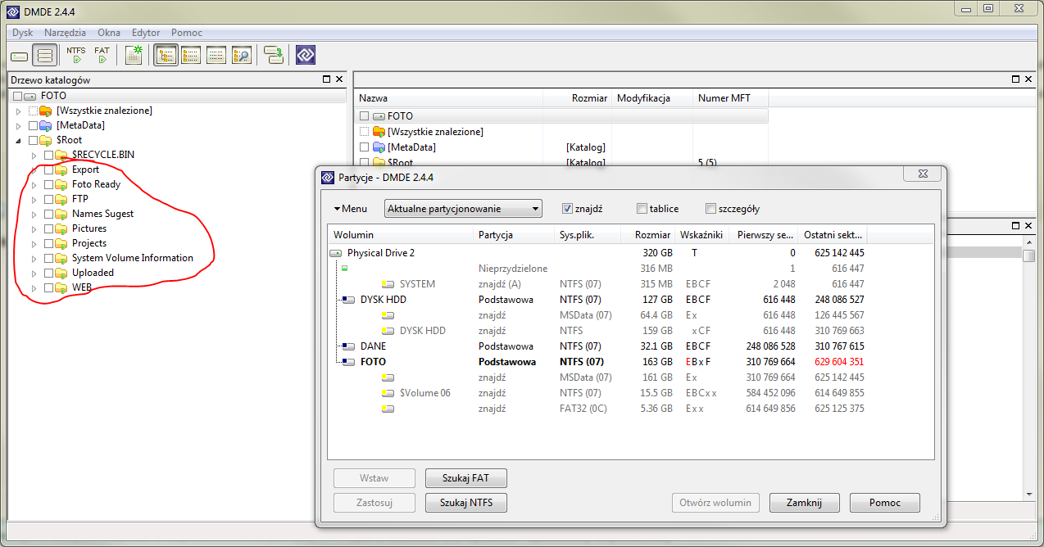
Task: Click the new editor window star icon
Action: 134,56
